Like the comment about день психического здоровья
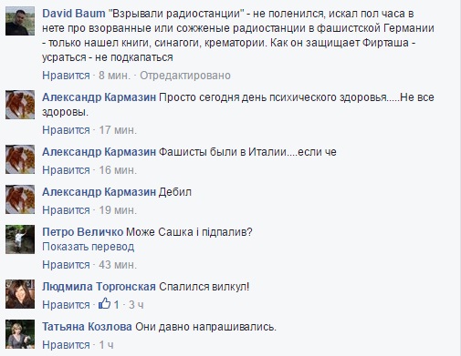Screen dimensions: 461x356 [x=66, y=130]
